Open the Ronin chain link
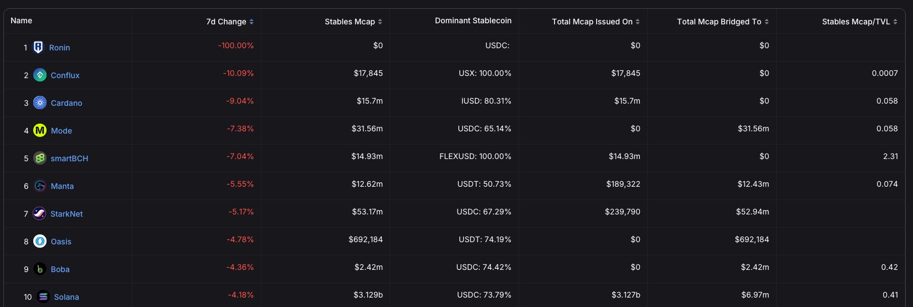 coord(59,48)
